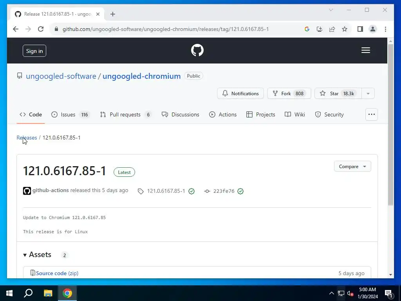Click the install/download page icon in address bar
This screenshot has height=301, width=401.
click(320, 29)
